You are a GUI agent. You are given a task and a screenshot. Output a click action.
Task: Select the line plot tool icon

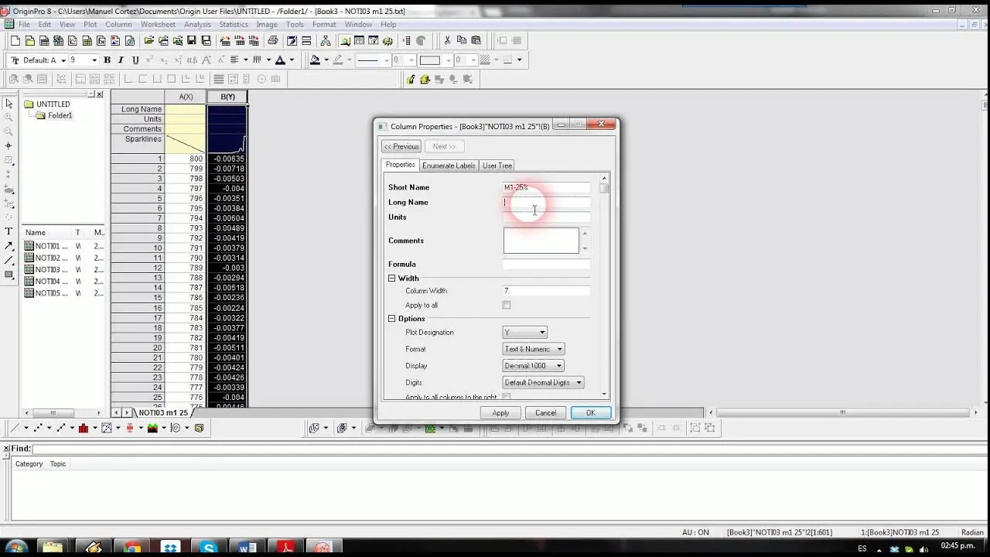tap(16, 428)
